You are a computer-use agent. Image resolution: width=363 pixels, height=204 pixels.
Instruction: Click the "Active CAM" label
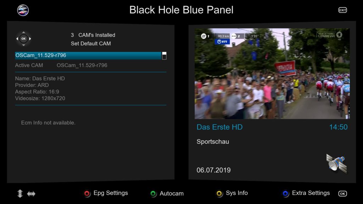tap(29, 65)
